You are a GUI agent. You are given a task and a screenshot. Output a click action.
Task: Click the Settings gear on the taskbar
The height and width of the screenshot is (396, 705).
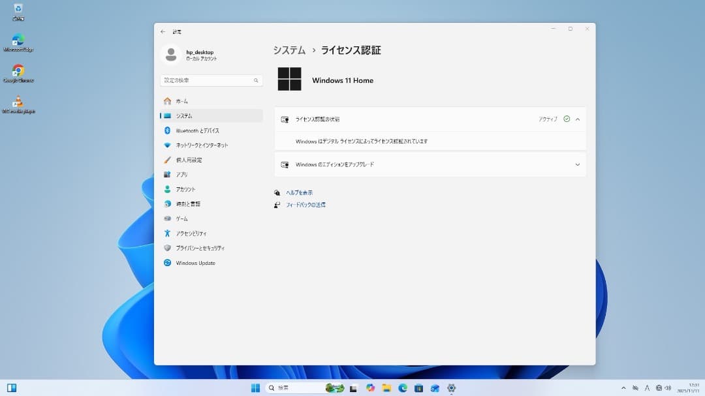(x=452, y=388)
